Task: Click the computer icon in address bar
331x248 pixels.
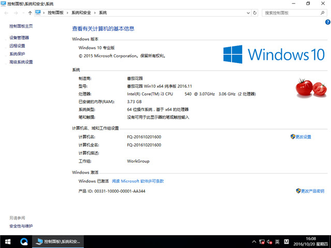Action: tap(38, 12)
